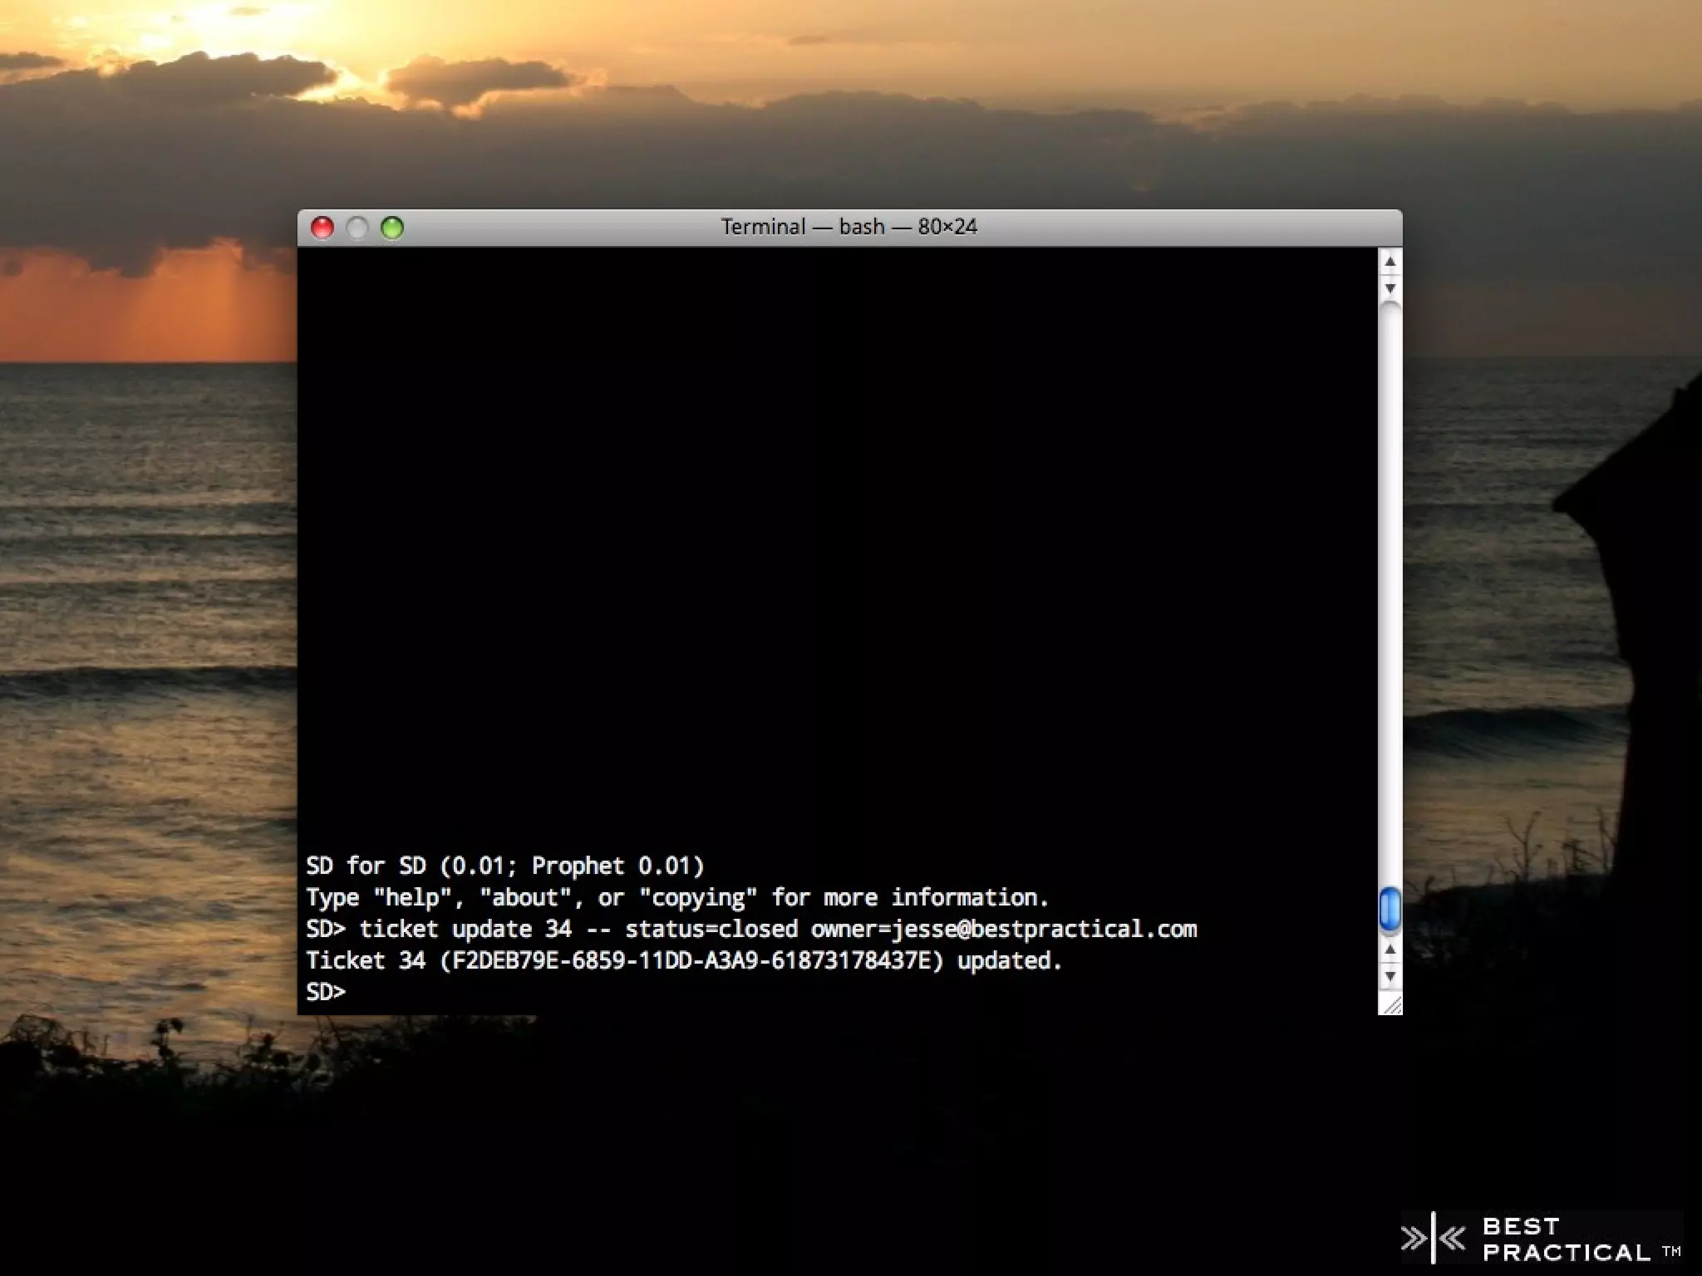Click the status=closed argument text
The width and height of the screenshot is (1702, 1276).
pos(711,930)
